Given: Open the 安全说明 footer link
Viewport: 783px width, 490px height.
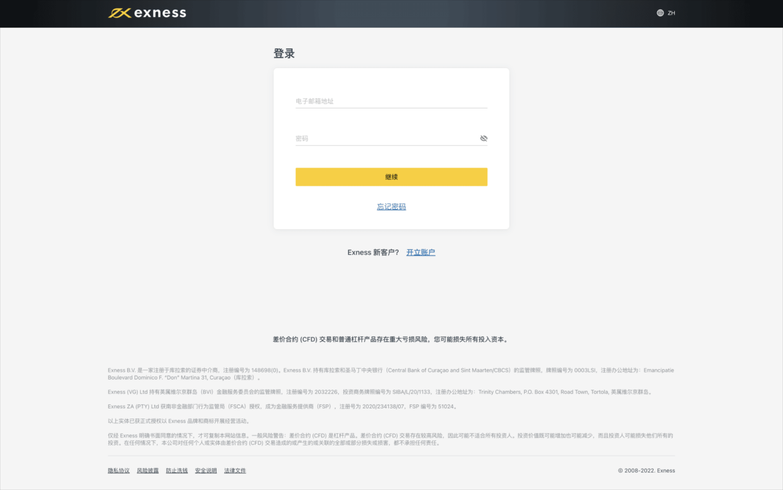Looking at the screenshot, I should click(206, 471).
